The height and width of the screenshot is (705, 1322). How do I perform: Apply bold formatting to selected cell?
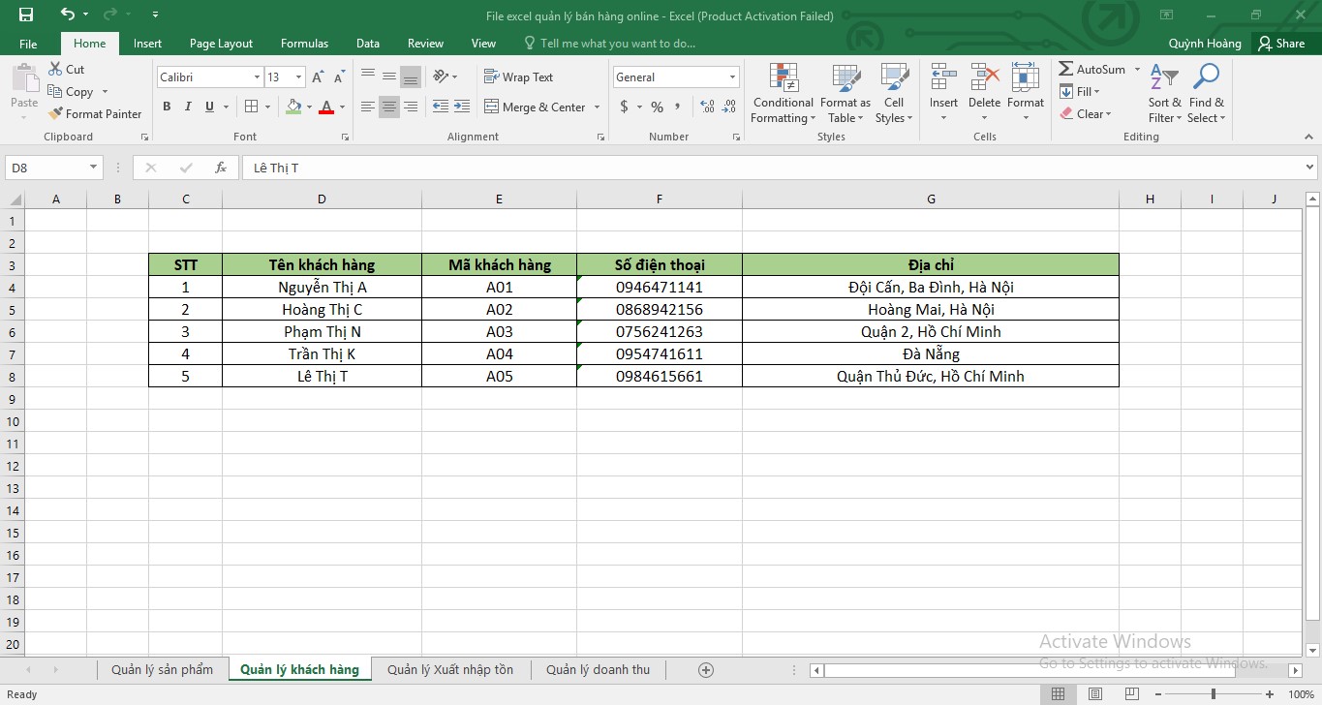(166, 107)
